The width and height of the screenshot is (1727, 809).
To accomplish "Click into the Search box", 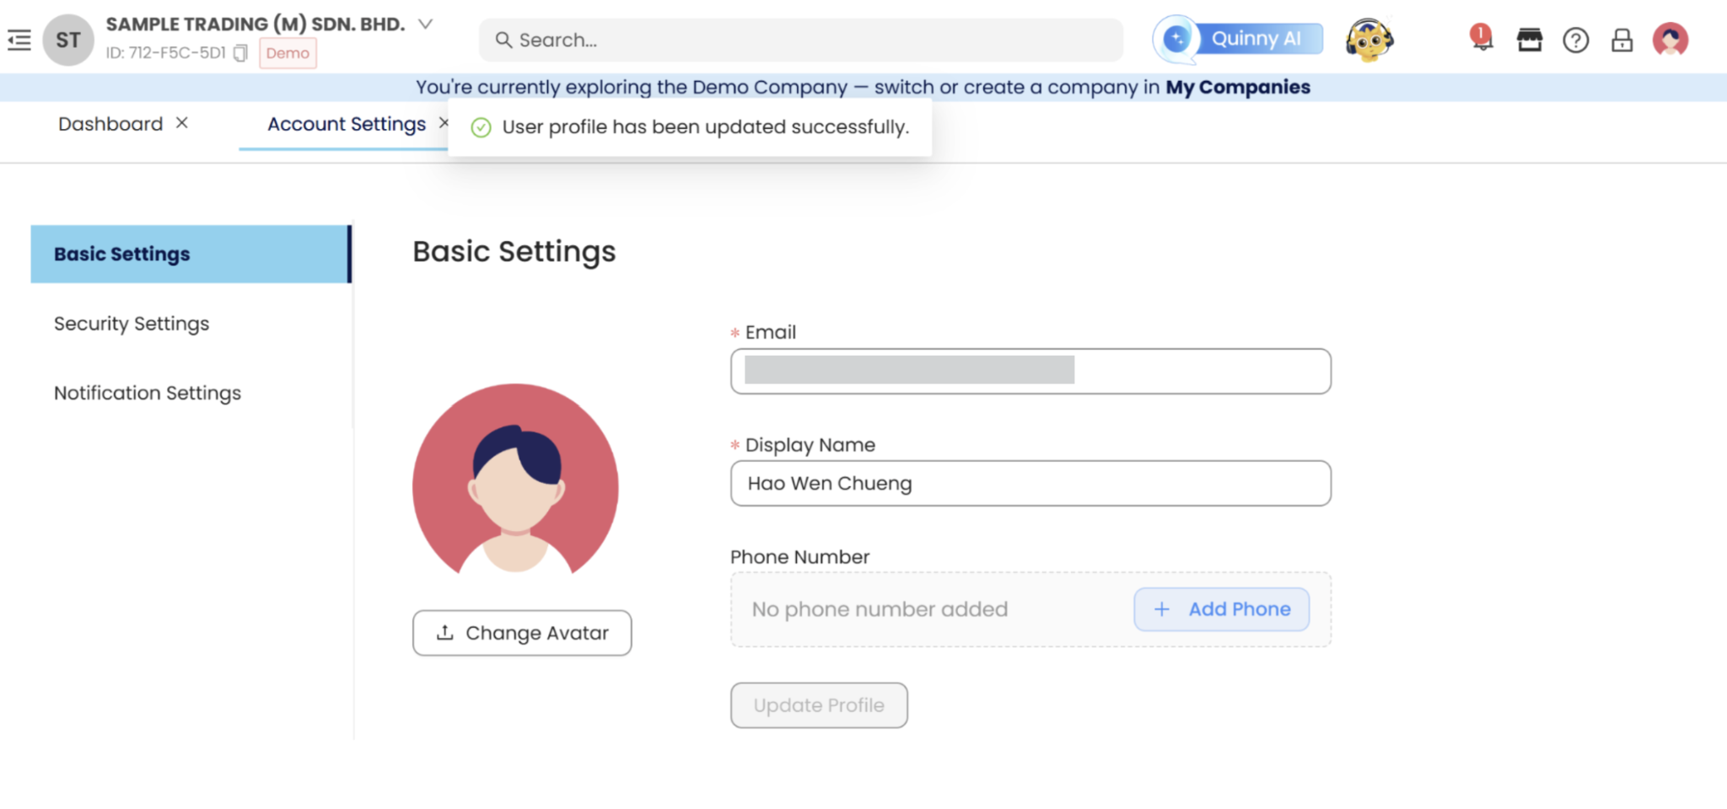I will [801, 40].
